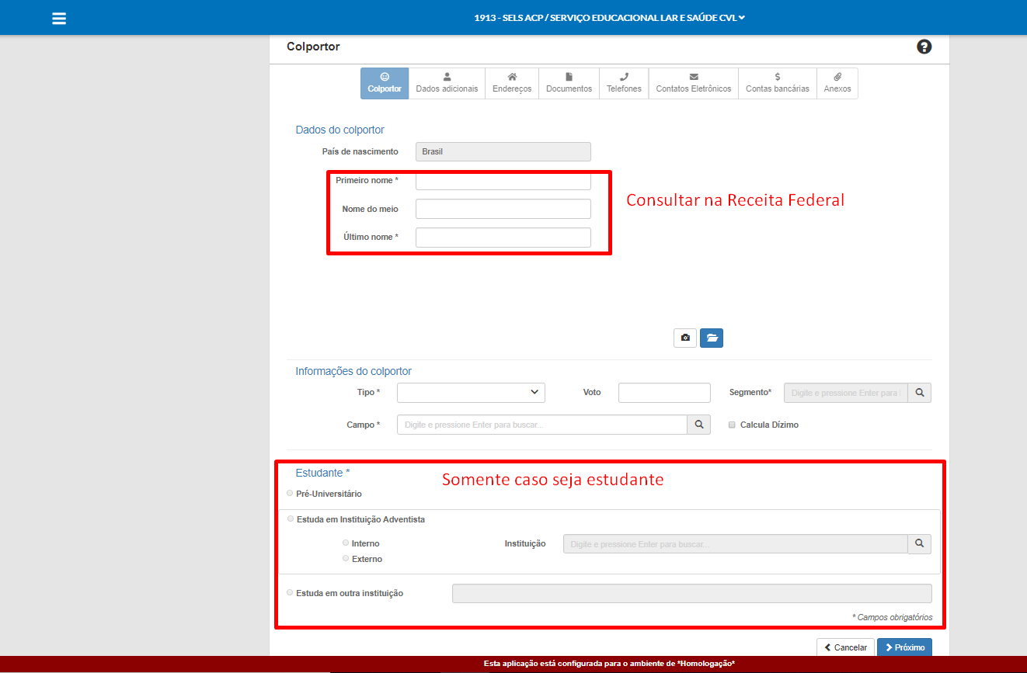
Task: Select Estuda em Instituição Adventista option
Action: coord(291,519)
